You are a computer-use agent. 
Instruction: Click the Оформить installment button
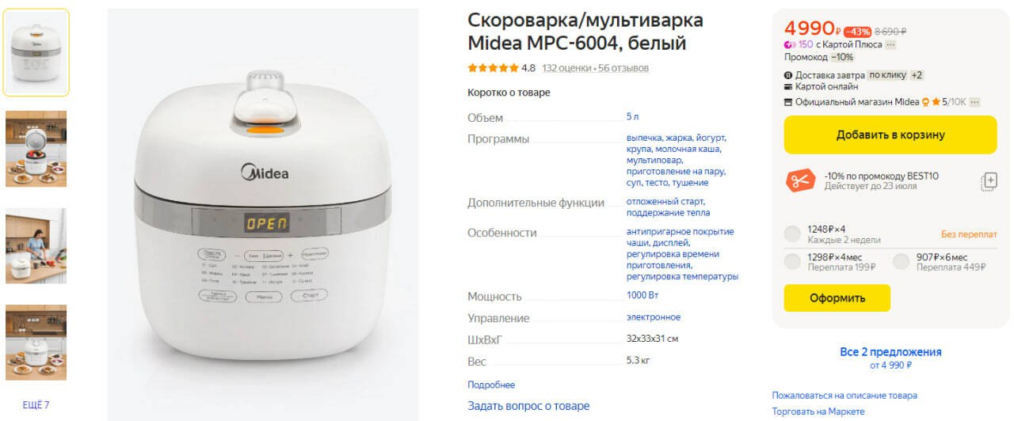pos(837,298)
